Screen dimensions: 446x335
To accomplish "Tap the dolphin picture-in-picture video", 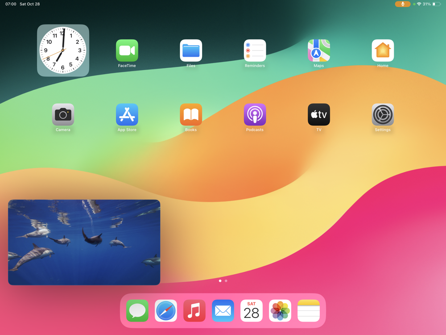I will [84, 243].
